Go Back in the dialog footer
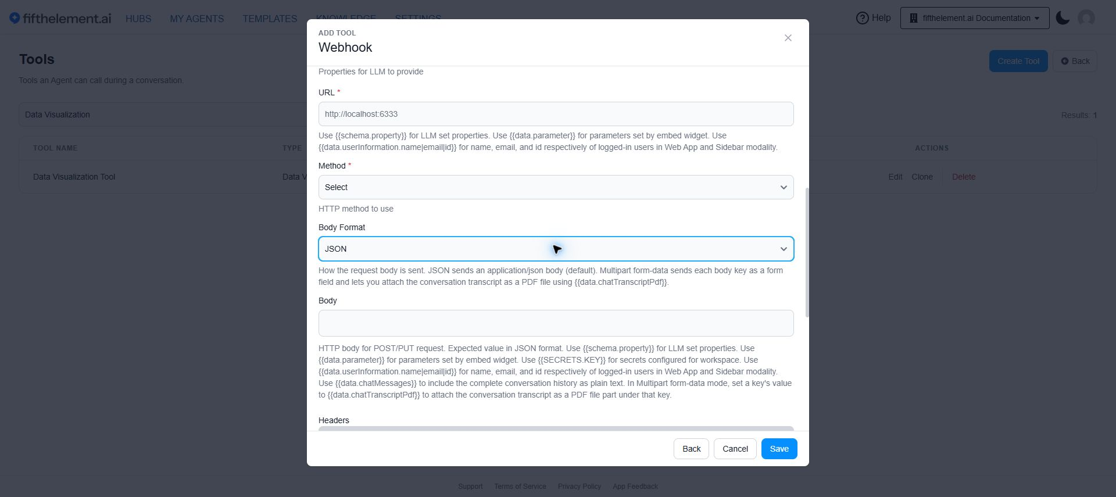Image resolution: width=1116 pixels, height=497 pixels. 691,449
